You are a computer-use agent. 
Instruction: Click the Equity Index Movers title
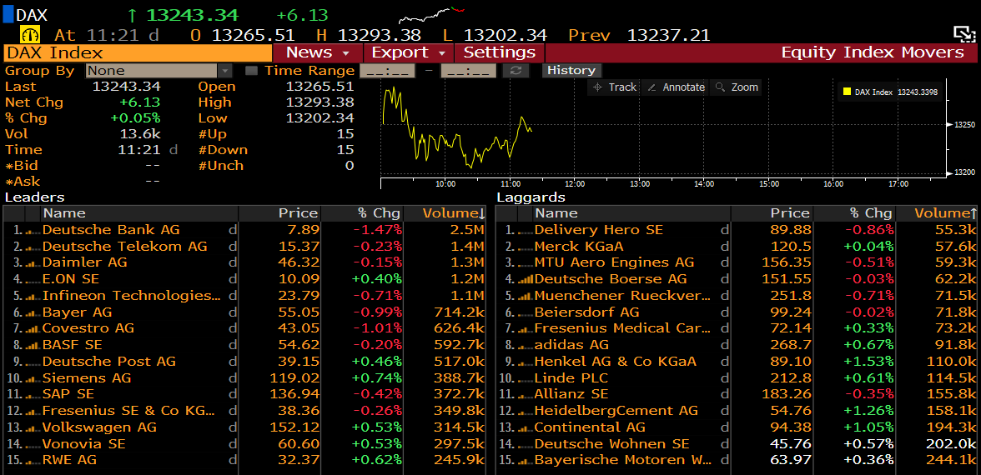(873, 52)
